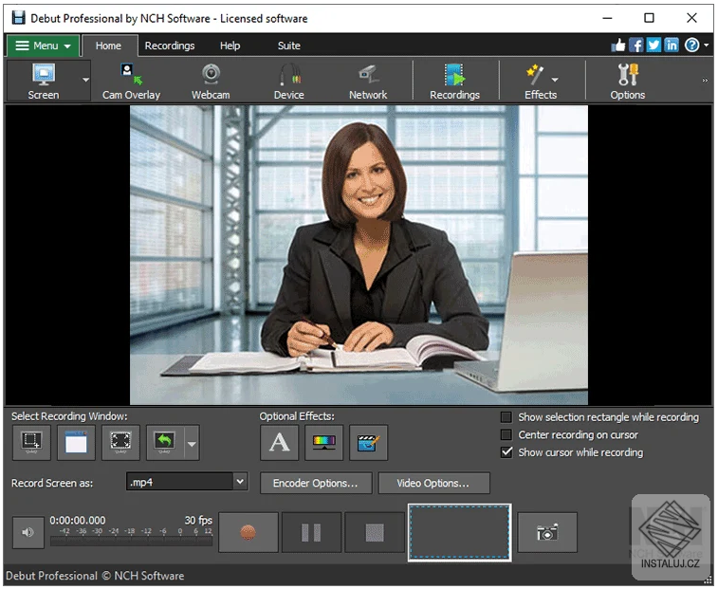
Task: Choose the rectangle selection recording window
Action: click(x=31, y=443)
